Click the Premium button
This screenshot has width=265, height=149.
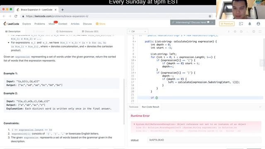pos(227,24)
